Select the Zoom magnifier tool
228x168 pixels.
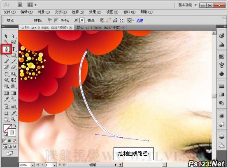coord(14,119)
